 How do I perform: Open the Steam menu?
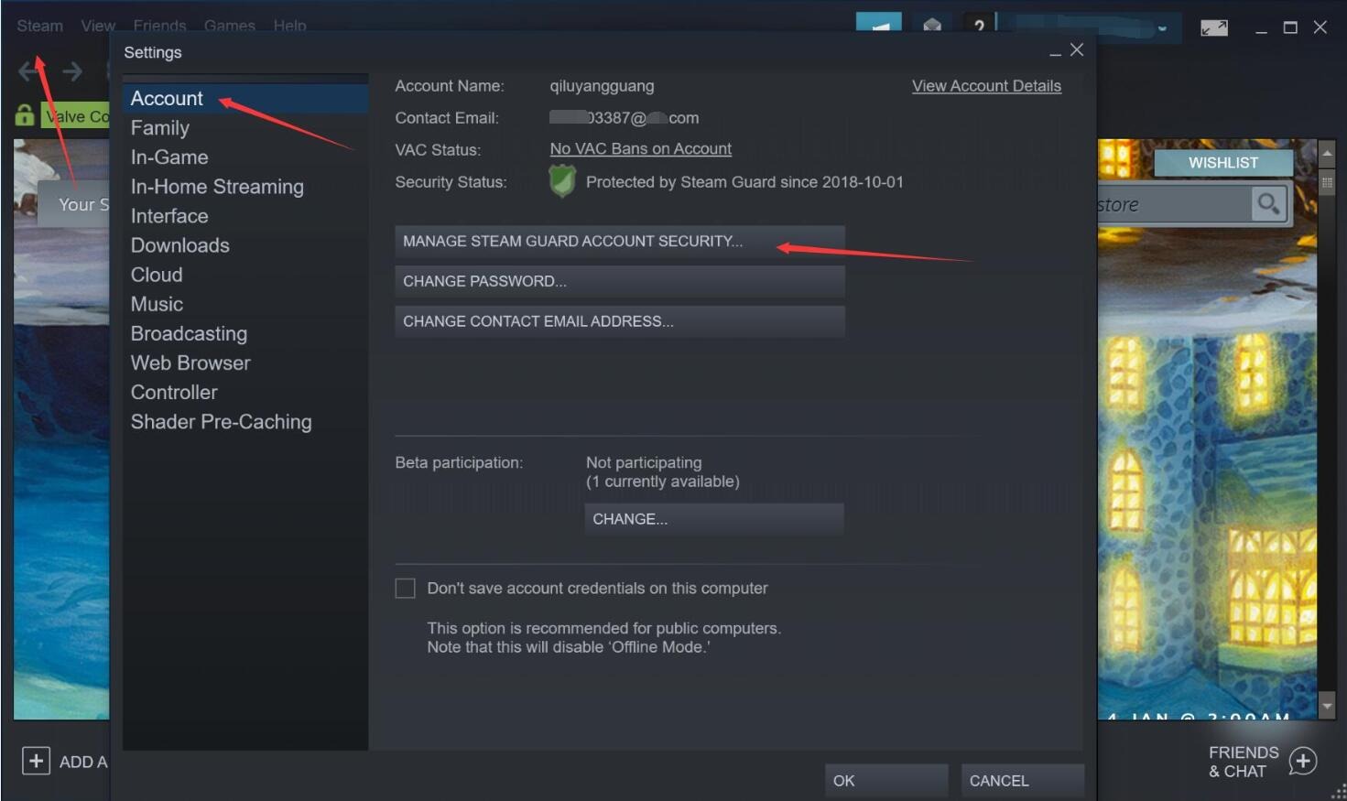(x=39, y=26)
